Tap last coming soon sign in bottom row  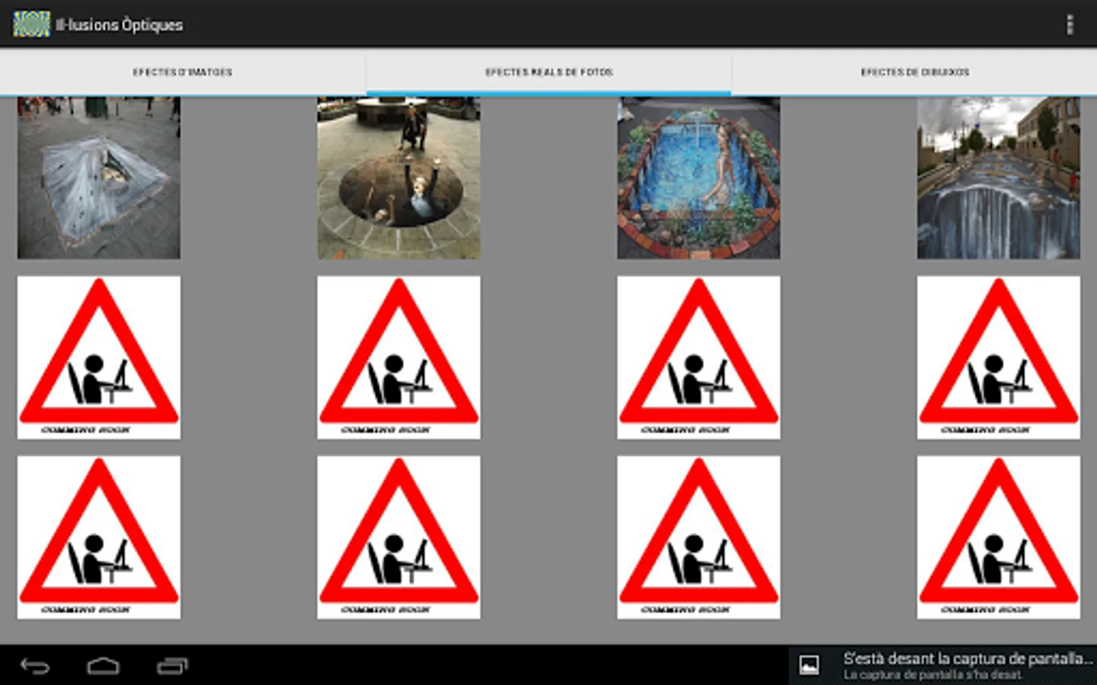(999, 537)
